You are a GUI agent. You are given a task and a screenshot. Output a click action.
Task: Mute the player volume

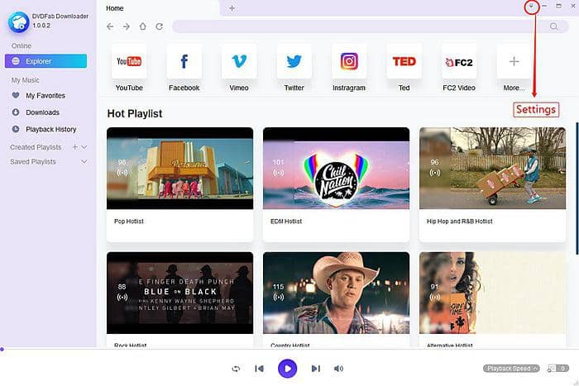pos(338,369)
